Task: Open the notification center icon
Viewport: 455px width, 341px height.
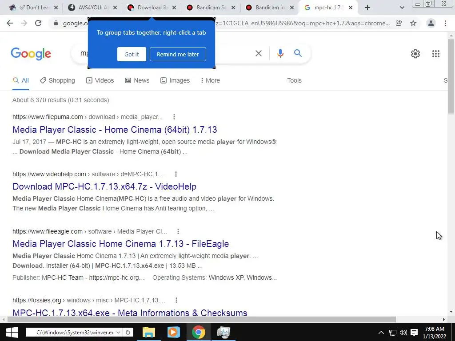Action: pos(415,333)
